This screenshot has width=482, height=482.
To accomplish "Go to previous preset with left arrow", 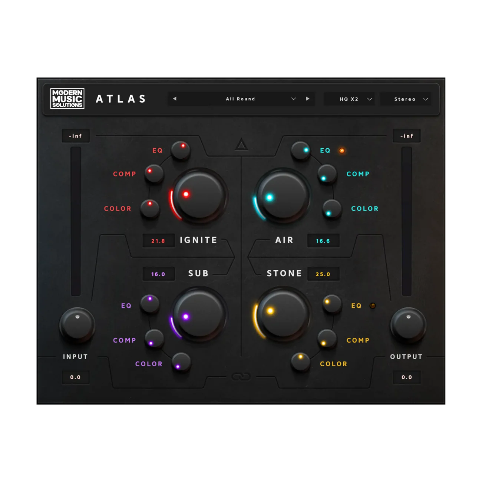I will coord(175,99).
